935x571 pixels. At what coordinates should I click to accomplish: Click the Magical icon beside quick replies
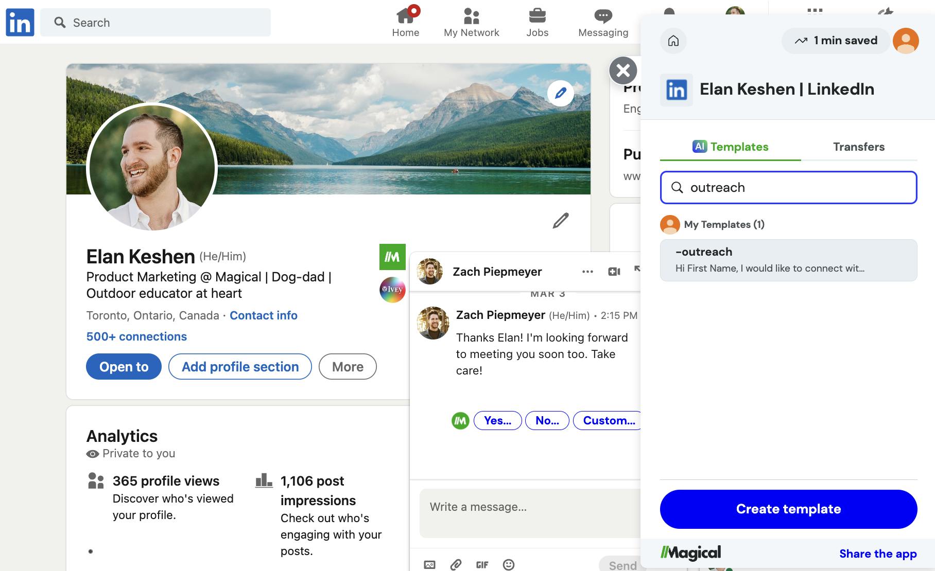click(460, 421)
